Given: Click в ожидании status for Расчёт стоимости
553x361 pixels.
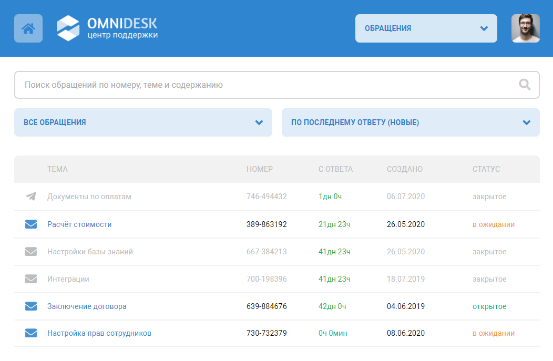Looking at the screenshot, I should (x=494, y=224).
